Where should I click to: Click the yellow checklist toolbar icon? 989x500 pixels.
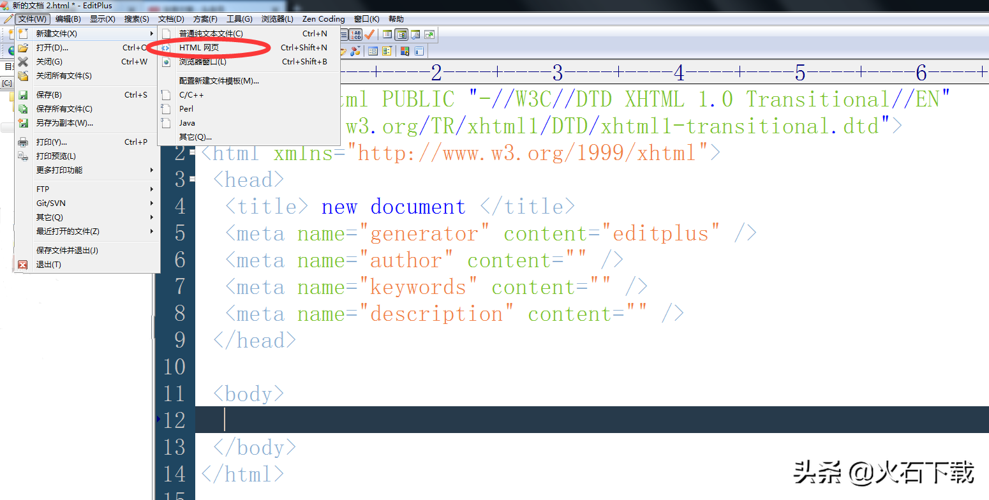387,51
